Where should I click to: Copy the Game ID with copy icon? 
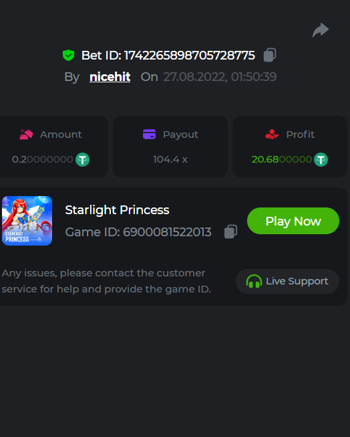click(230, 232)
